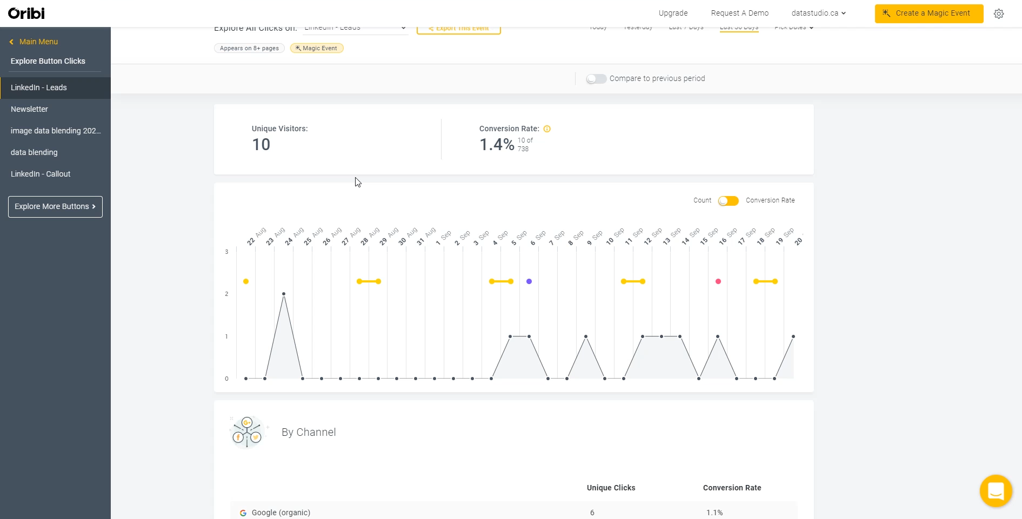The width and height of the screenshot is (1022, 519).
Task: Open the Upgrade page
Action: 673,13
